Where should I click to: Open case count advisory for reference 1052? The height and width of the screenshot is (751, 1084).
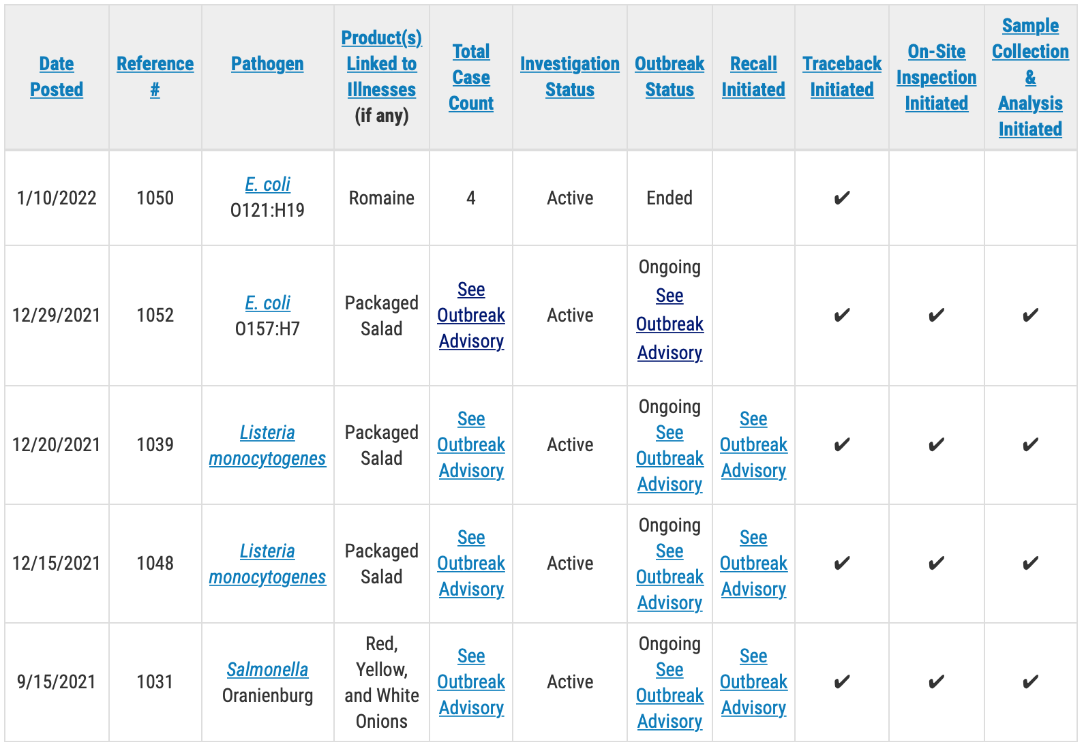pyautogui.click(x=471, y=315)
